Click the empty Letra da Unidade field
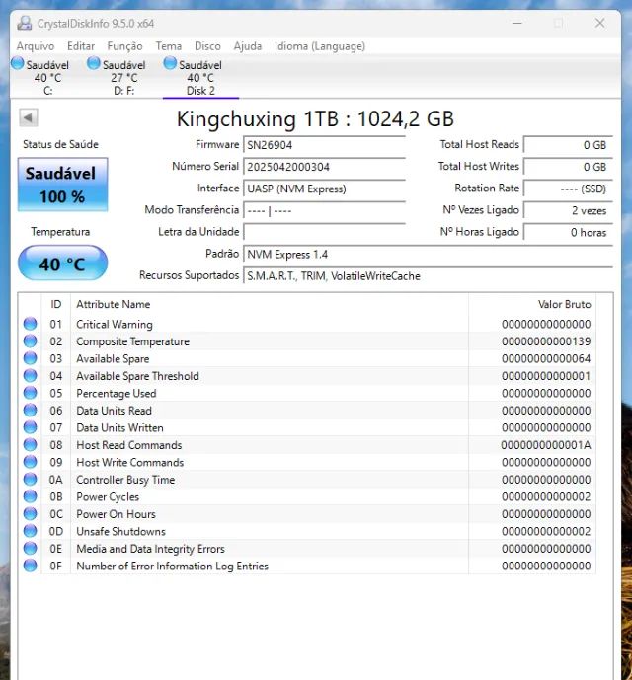This screenshot has width=632, height=680. [324, 232]
